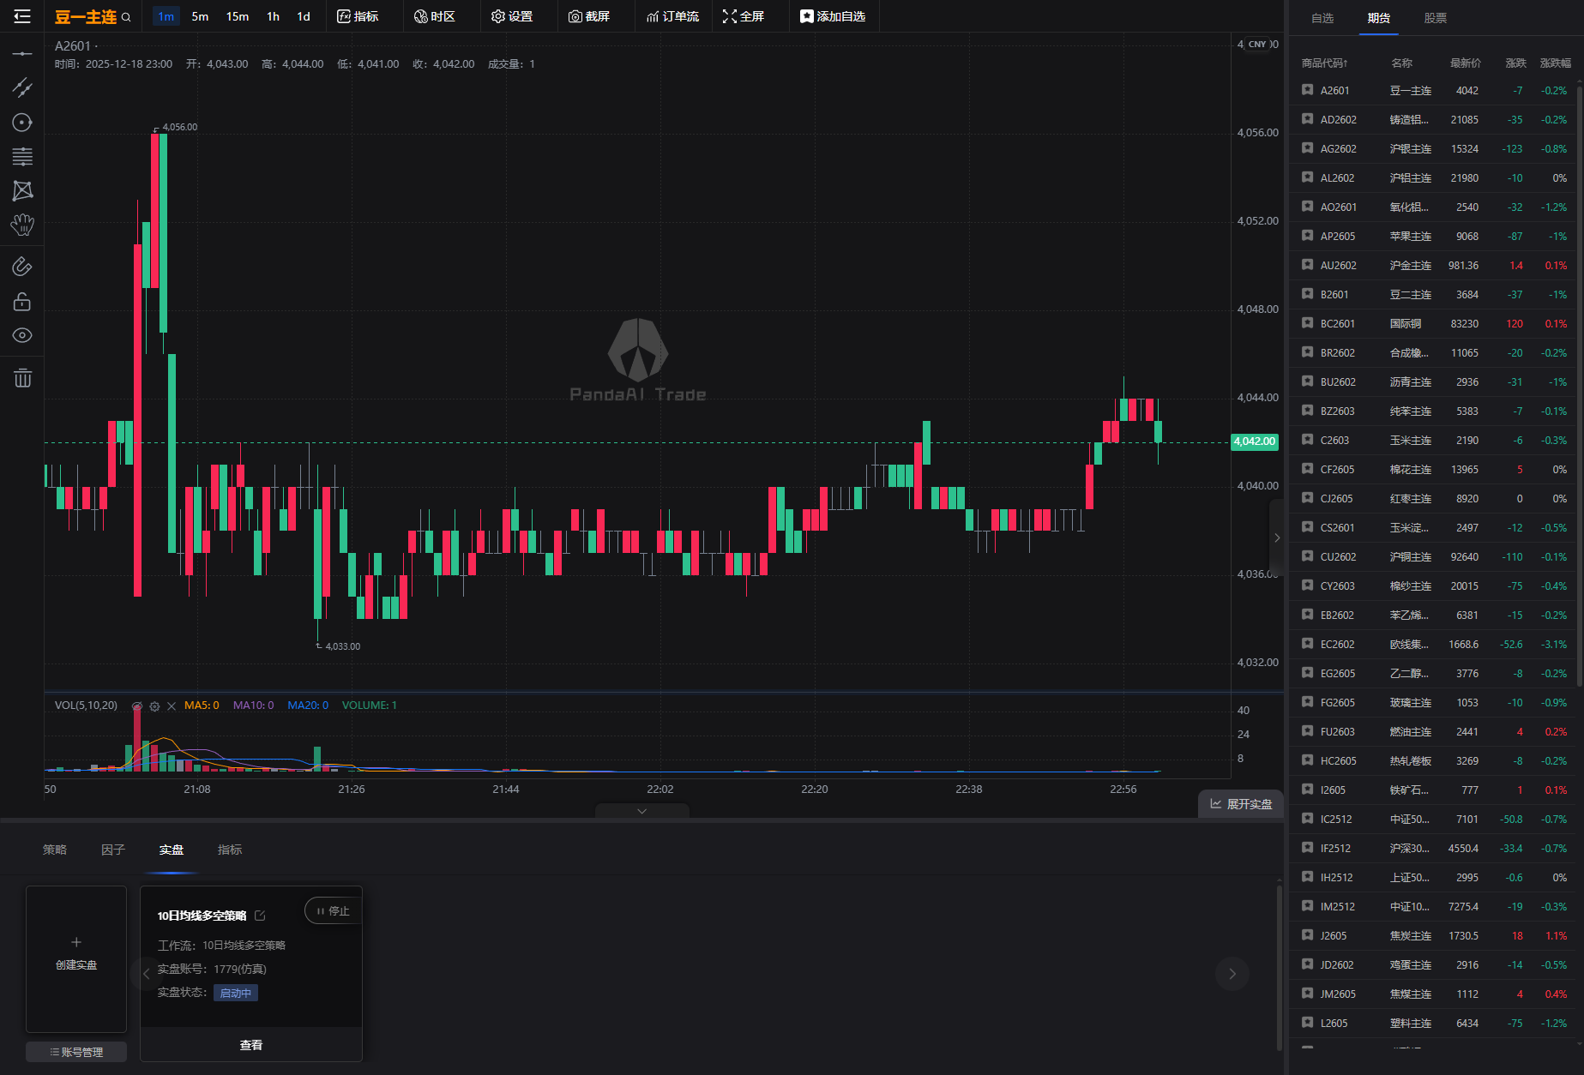Viewport: 1584px width, 1075px height.
Task: Switch to the 因子 tab
Action: (x=113, y=850)
